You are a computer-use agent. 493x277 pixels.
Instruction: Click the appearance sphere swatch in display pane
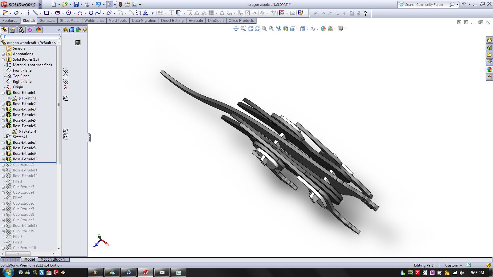[x=78, y=43]
